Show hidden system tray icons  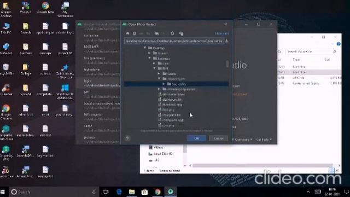[x=308, y=192]
